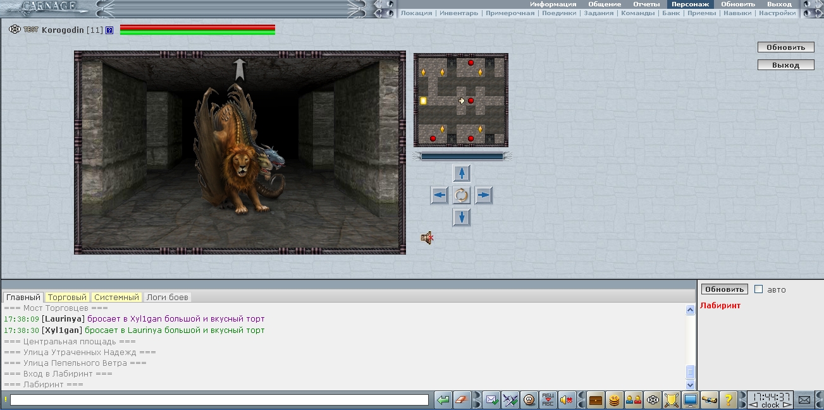Click the Выход button on the right
824x410 pixels.
[x=785, y=65]
